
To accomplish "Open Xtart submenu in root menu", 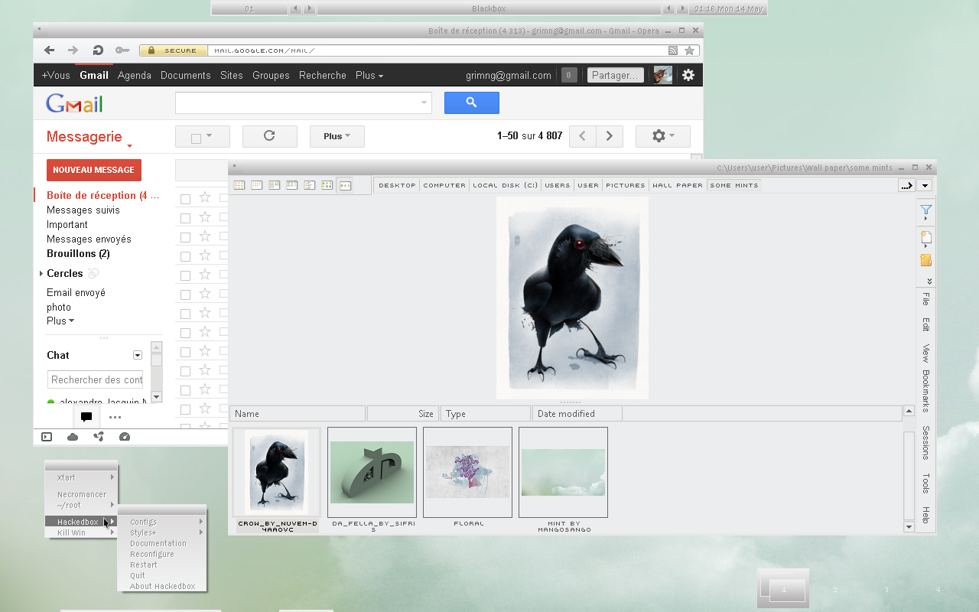I will 81,477.
